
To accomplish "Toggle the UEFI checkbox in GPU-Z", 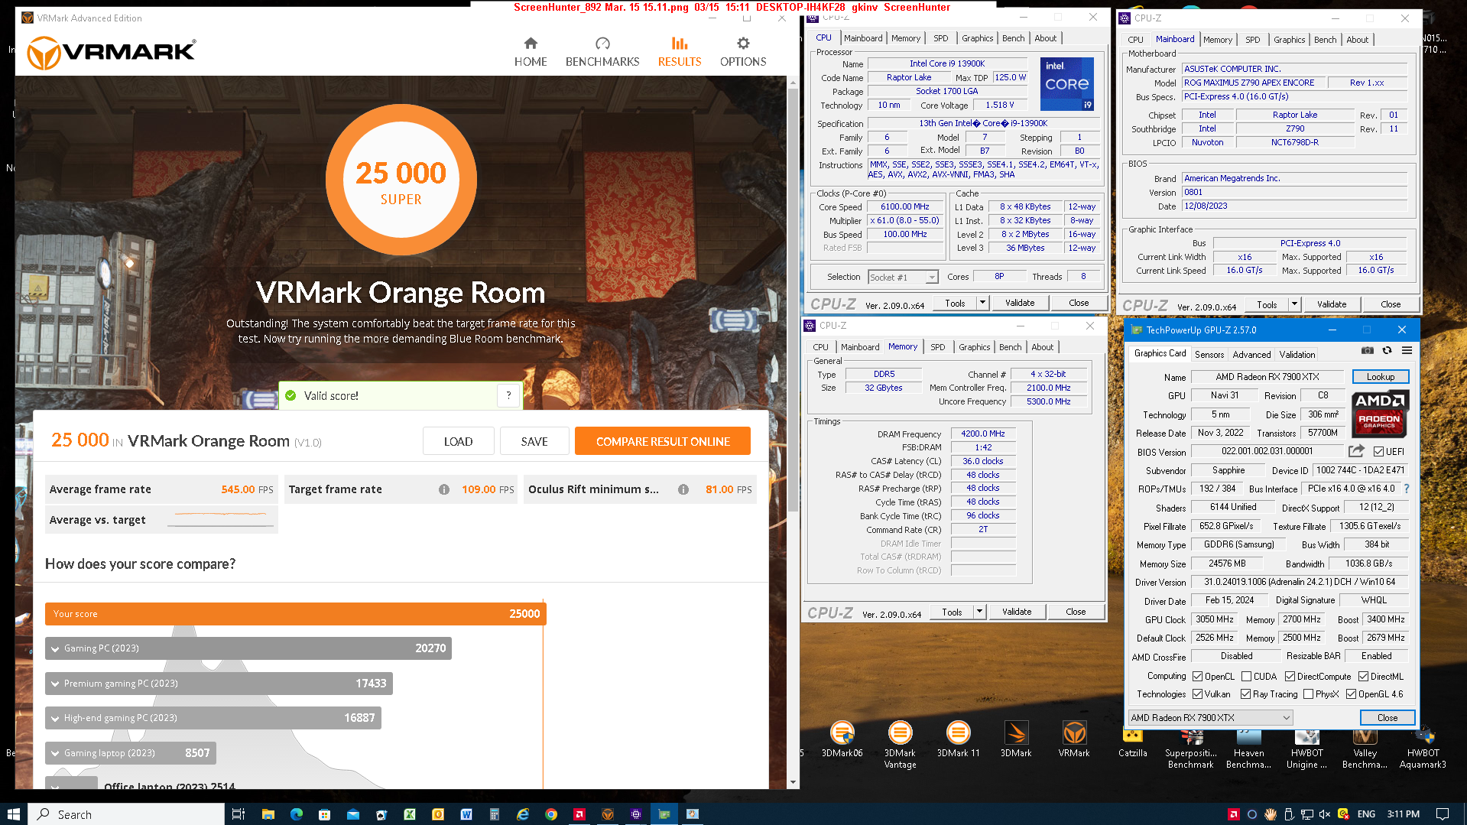I will (1378, 452).
